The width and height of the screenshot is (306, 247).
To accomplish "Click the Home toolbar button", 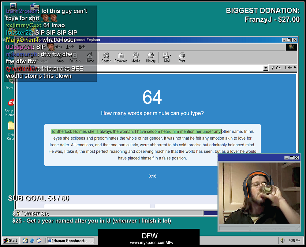I will coord(90,58).
